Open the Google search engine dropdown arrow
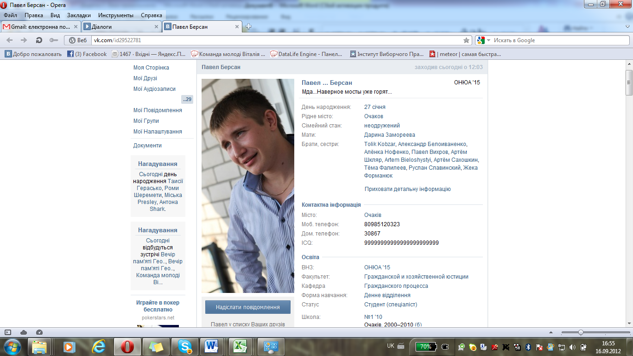The image size is (633, 356). (x=488, y=40)
